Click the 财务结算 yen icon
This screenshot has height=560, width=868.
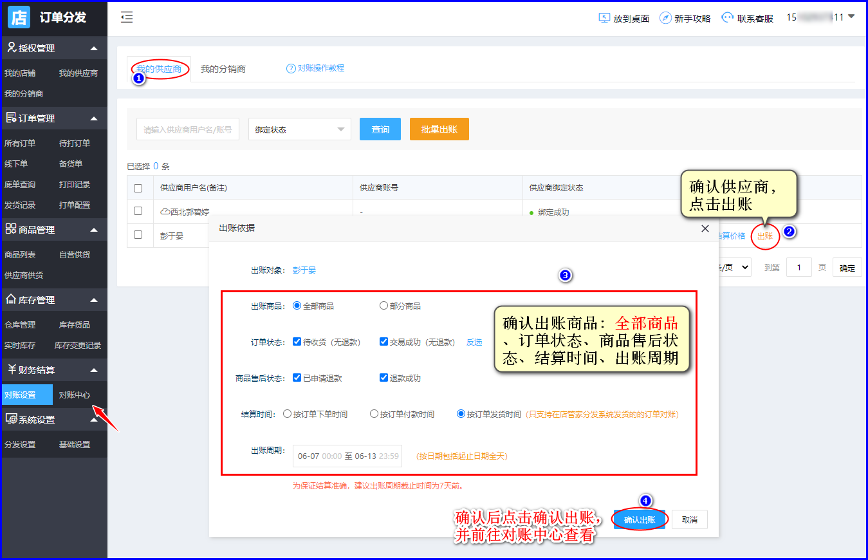click(12, 369)
